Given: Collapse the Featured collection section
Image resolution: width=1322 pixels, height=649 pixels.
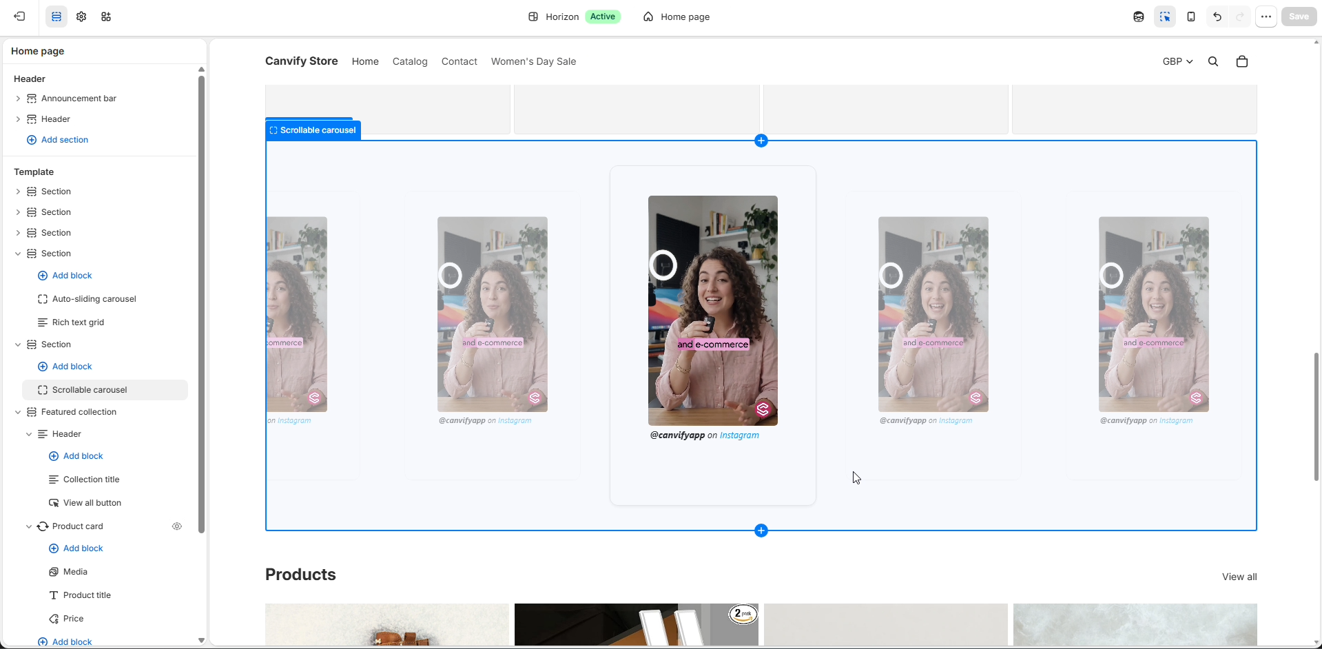Looking at the screenshot, I should click(x=18, y=412).
